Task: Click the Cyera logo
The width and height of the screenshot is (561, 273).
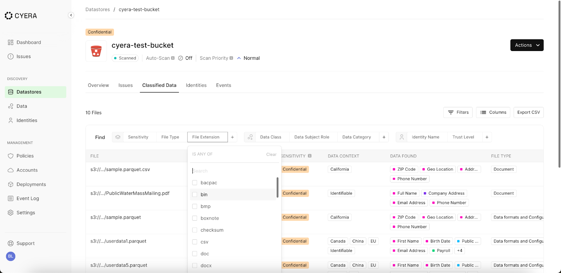Action: tap(21, 16)
